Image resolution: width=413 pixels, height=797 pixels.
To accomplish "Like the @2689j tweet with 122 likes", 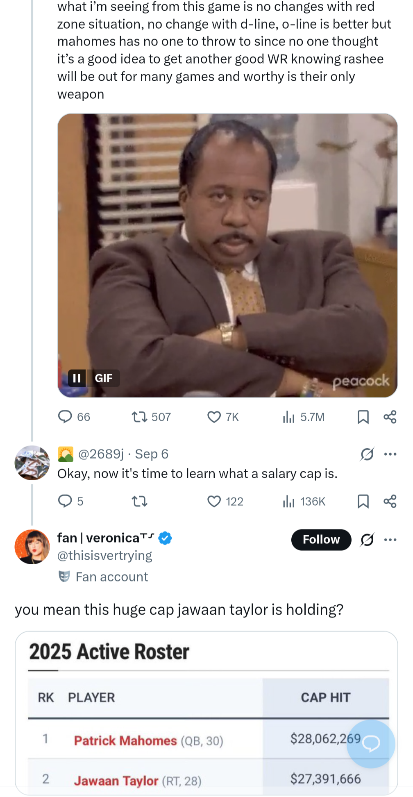I will tap(214, 501).
